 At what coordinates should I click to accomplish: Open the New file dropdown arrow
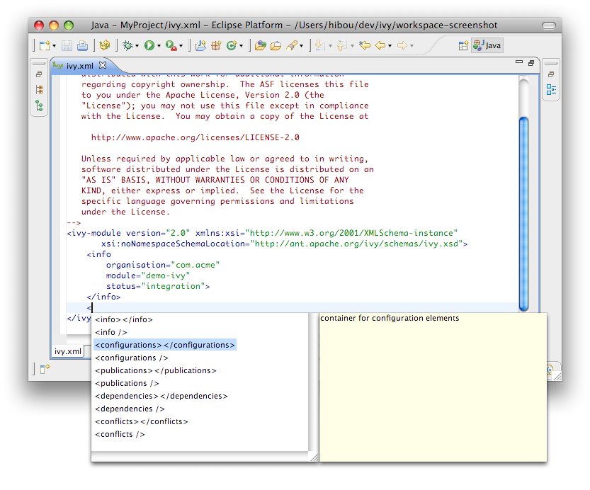pos(53,47)
